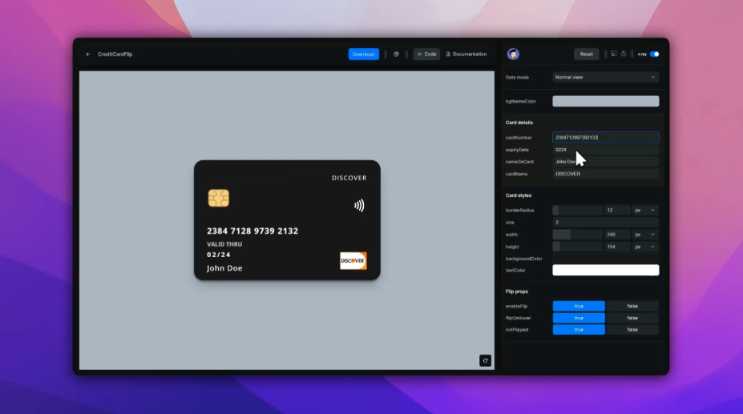Click John Doe on the card preview

point(224,268)
